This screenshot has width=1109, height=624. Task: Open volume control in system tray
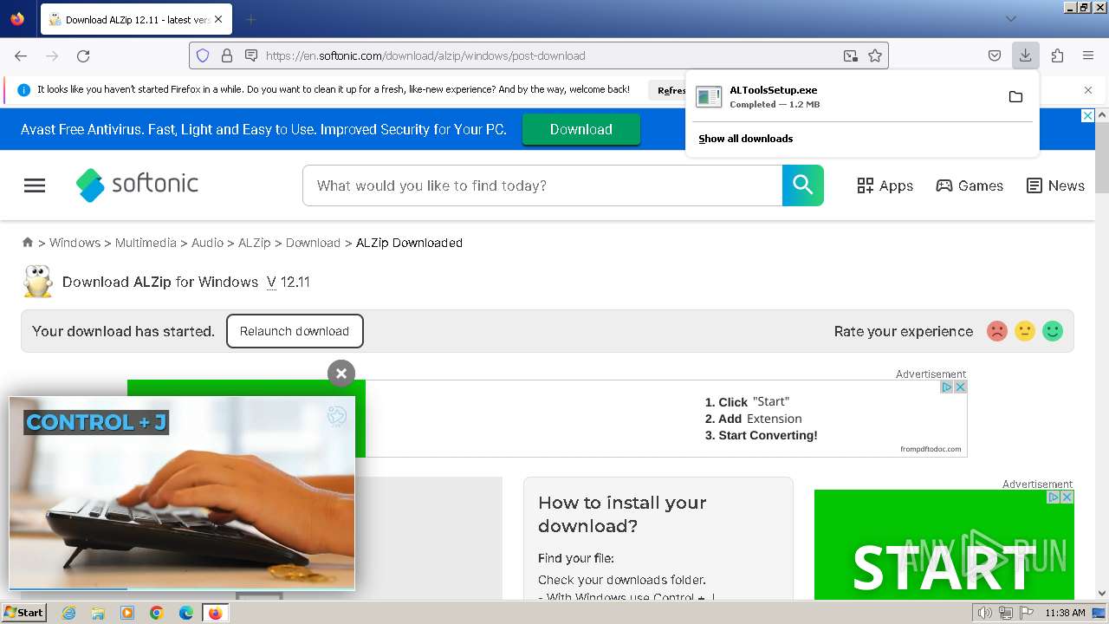click(985, 613)
